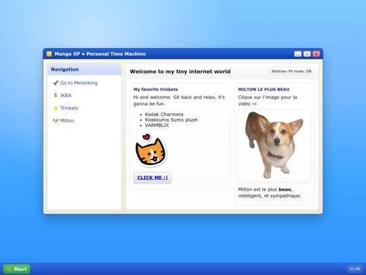Screen dimensions: 366x275
Task: Click the Hi and welcome intro text
Action: [x=179, y=100]
